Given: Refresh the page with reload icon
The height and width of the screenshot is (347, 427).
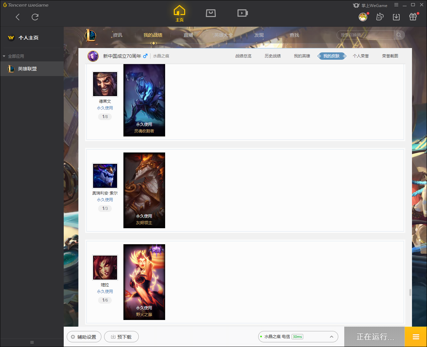Looking at the screenshot, I should pyautogui.click(x=35, y=17).
